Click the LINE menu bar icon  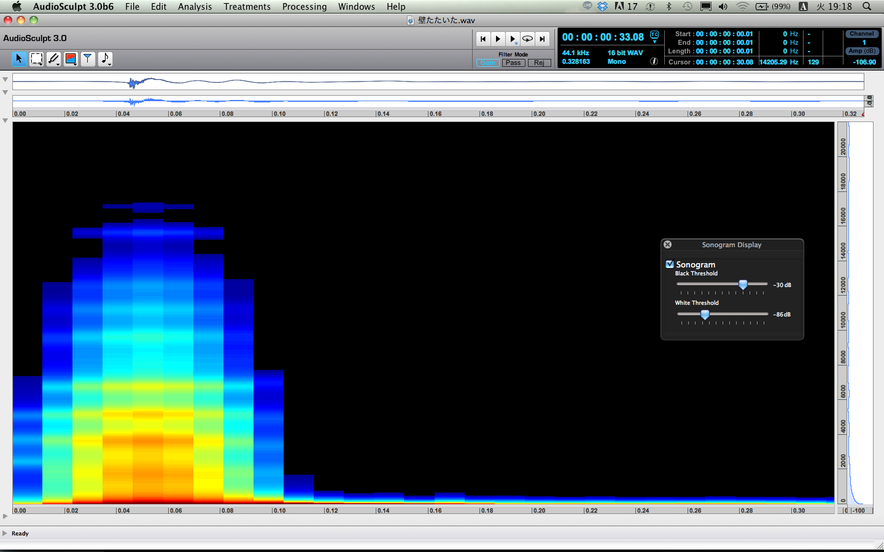[587, 6]
